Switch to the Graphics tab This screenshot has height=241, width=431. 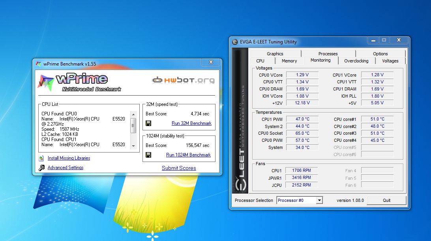(x=275, y=54)
